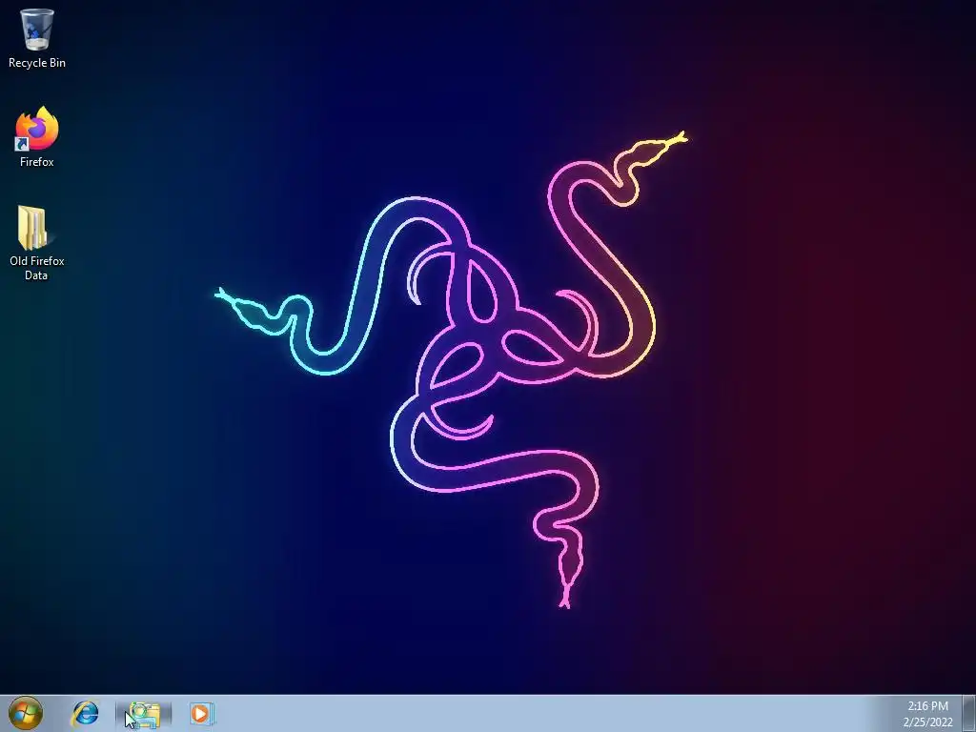Select the Recycle Bin desktop icon

coord(37,37)
